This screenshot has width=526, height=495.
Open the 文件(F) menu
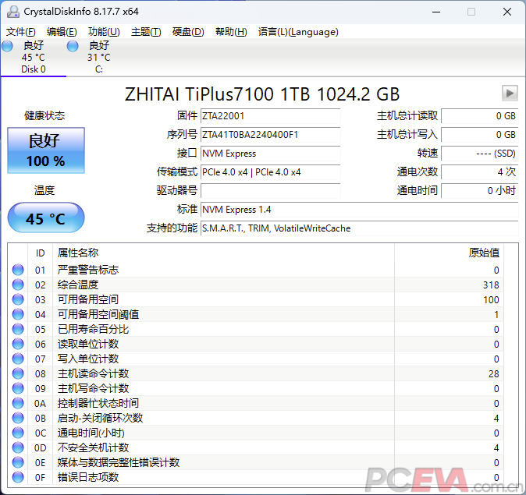click(x=21, y=32)
